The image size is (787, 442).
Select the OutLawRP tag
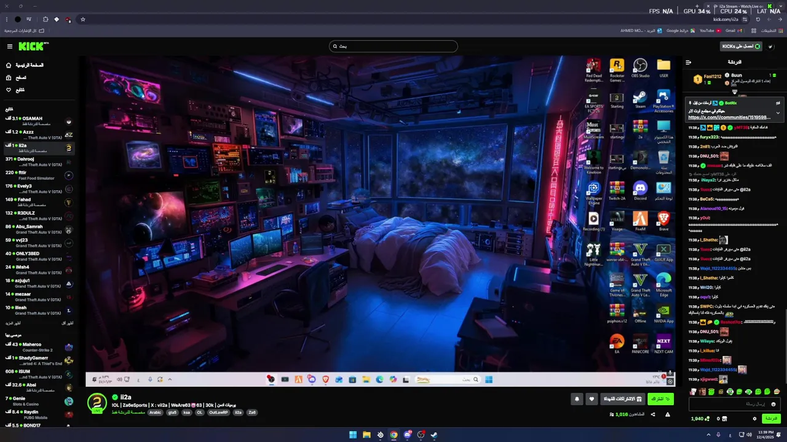pyautogui.click(x=218, y=413)
